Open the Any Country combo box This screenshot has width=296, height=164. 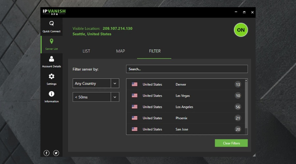coord(96,83)
